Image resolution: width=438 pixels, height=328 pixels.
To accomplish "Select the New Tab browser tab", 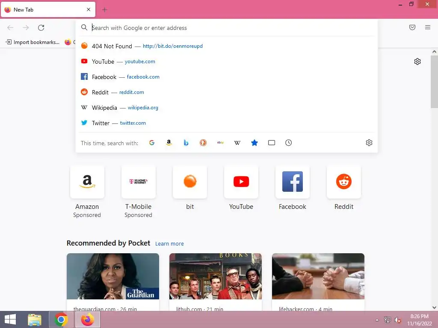I will (x=48, y=9).
